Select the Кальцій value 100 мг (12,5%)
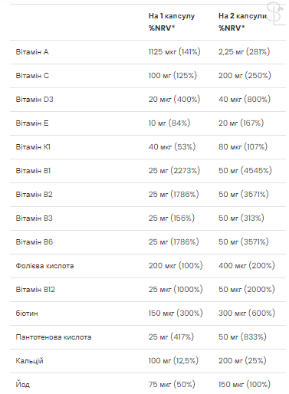 [173, 361]
